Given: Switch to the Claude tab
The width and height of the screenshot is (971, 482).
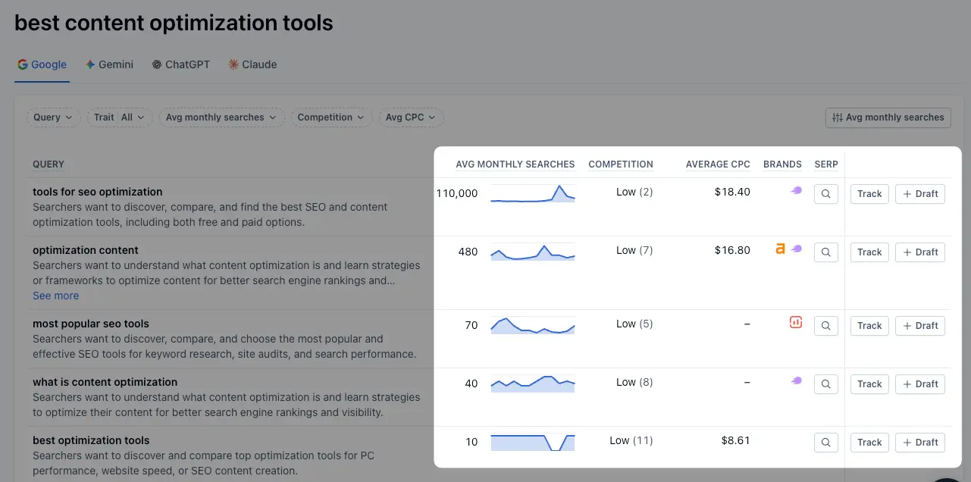Looking at the screenshot, I should point(252,64).
